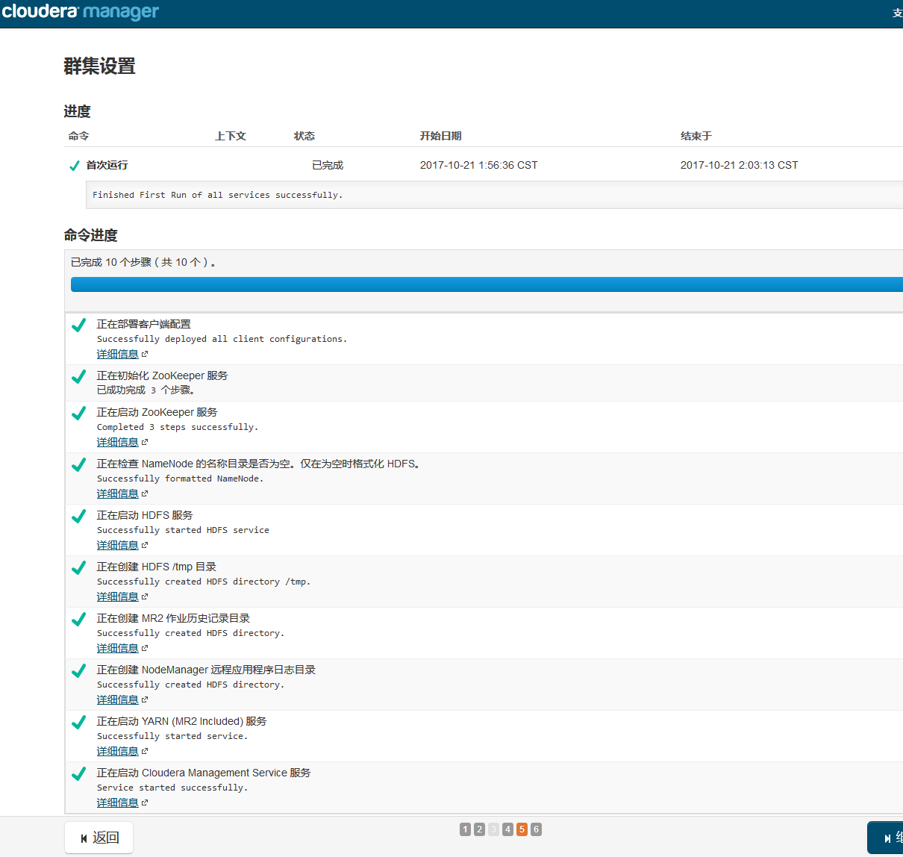This screenshot has height=857, width=903.
Task: Click checkmark for NodeManager 远程应用程序日志目录 step
Action: 78,670
